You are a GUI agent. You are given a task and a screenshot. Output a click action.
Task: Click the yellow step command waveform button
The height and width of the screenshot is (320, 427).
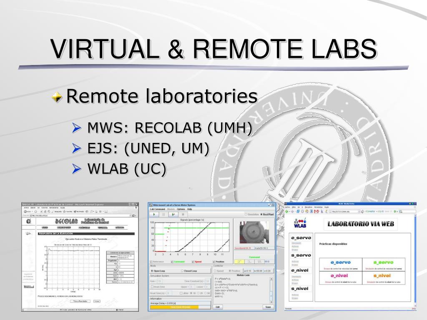pyautogui.click(x=239, y=262)
